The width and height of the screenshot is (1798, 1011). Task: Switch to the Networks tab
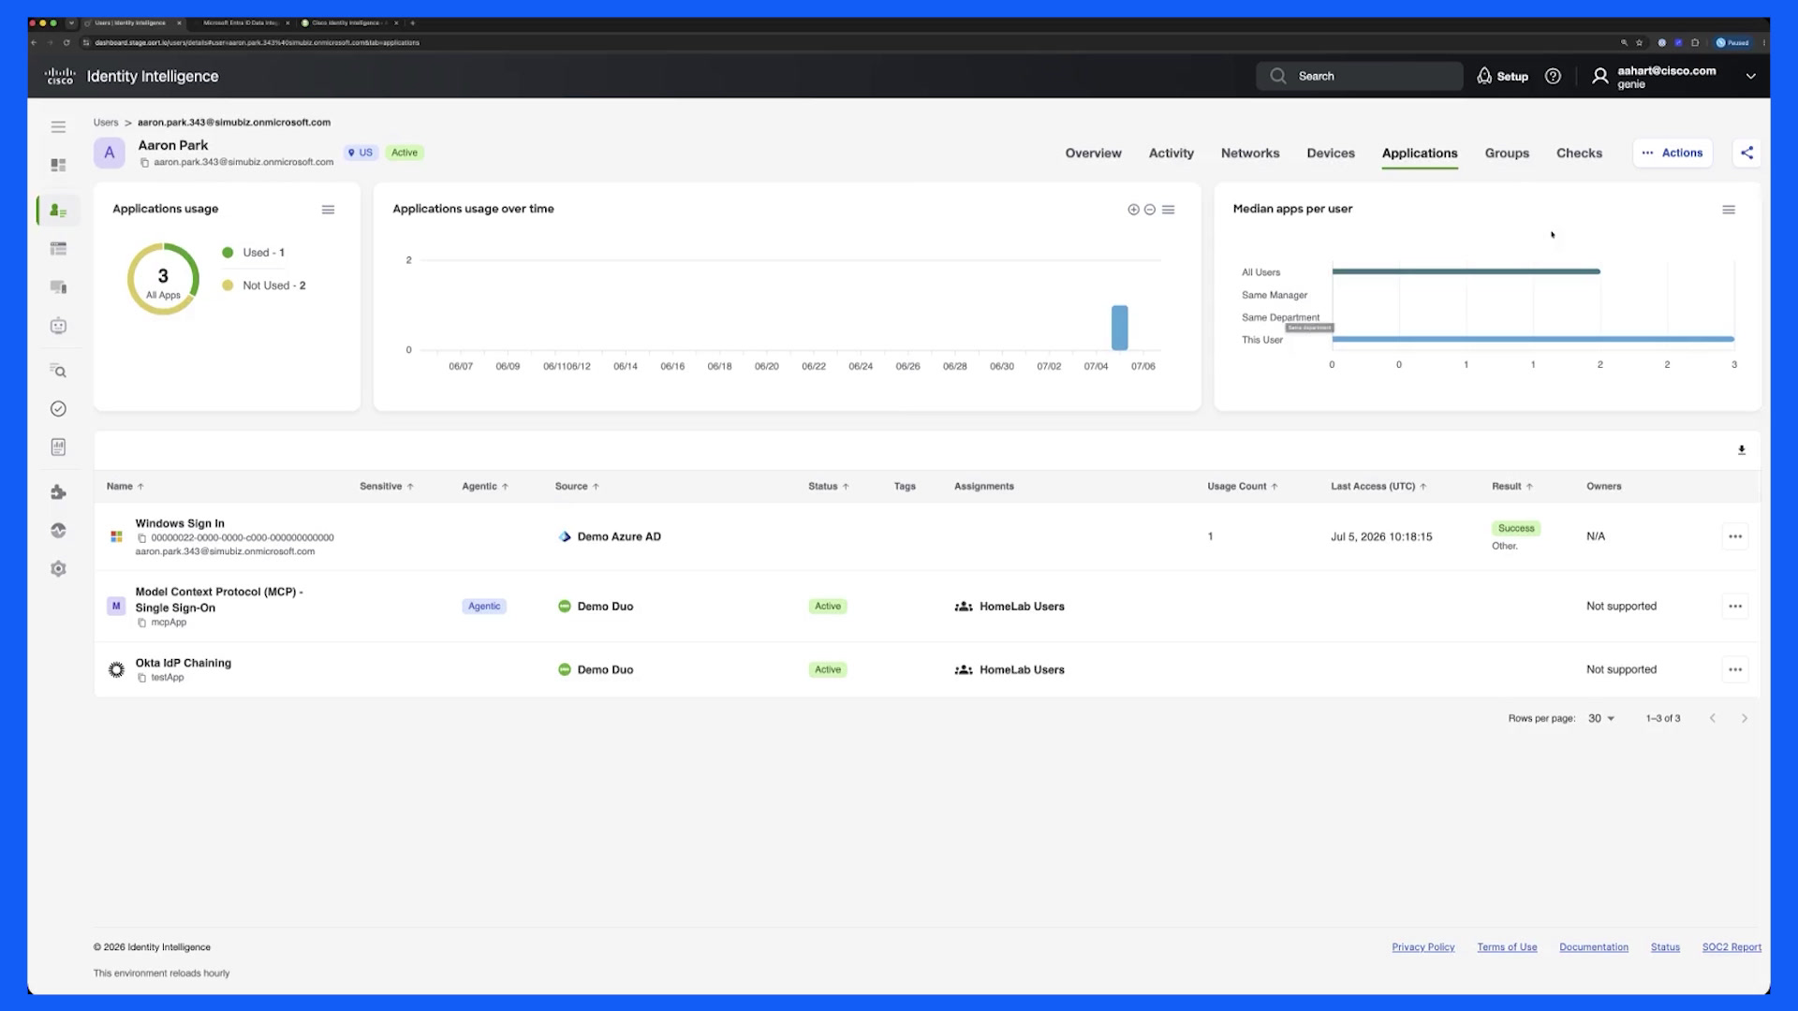point(1249,154)
